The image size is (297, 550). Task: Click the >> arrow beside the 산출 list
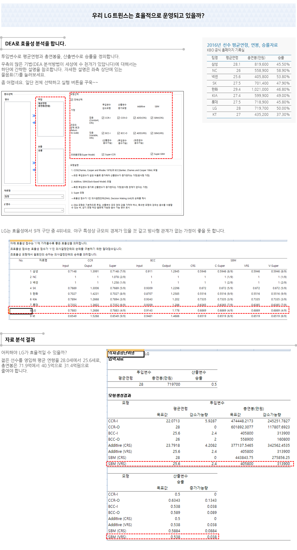(x=34, y=163)
